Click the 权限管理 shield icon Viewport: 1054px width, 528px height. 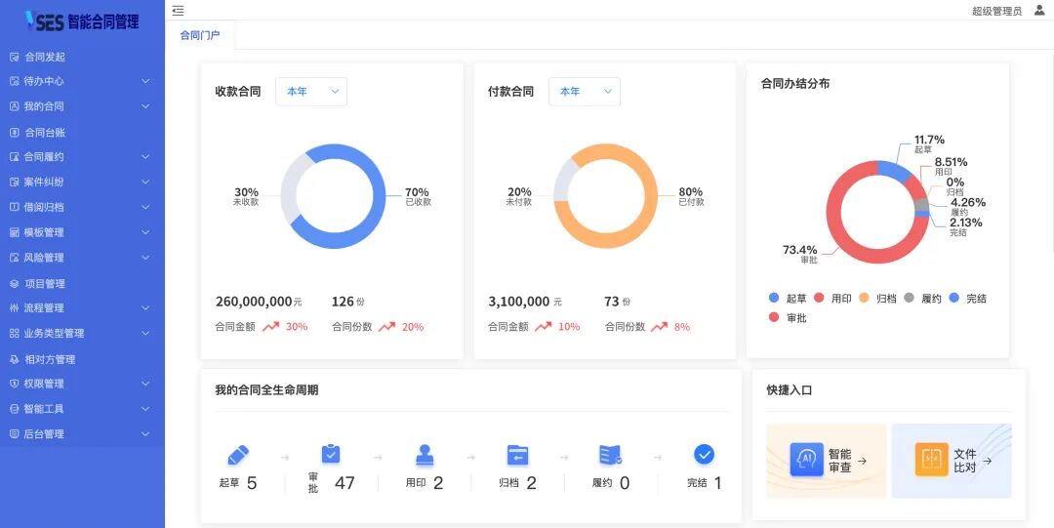[14, 384]
